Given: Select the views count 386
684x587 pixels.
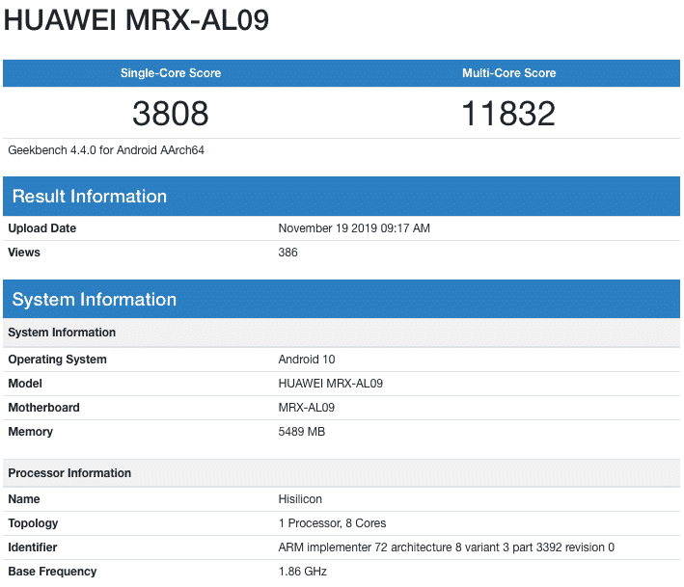Looking at the screenshot, I should click(x=287, y=253).
